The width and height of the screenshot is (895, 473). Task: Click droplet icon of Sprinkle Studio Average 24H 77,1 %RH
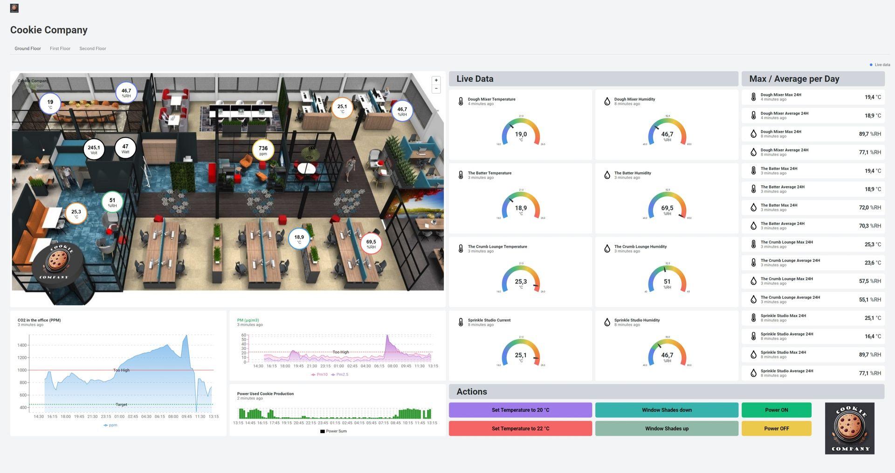click(x=753, y=373)
